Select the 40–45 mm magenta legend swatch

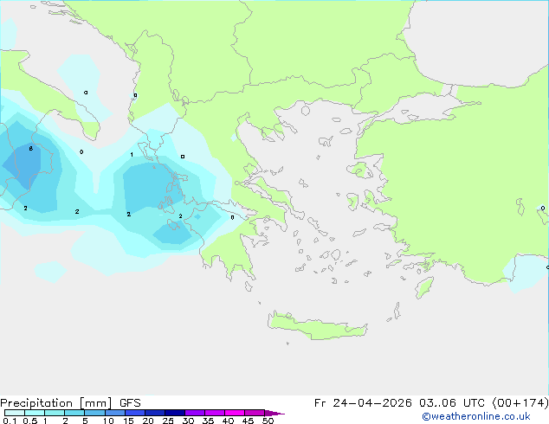click(235, 413)
